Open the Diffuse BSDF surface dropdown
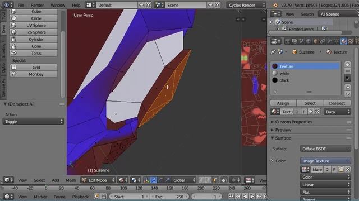 325,149
